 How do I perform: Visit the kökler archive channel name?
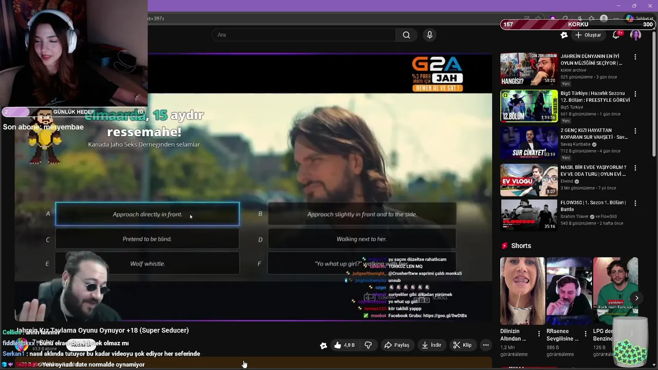573,70
